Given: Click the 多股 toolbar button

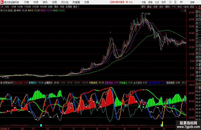Looking at the screenshot, I should tap(155, 7).
